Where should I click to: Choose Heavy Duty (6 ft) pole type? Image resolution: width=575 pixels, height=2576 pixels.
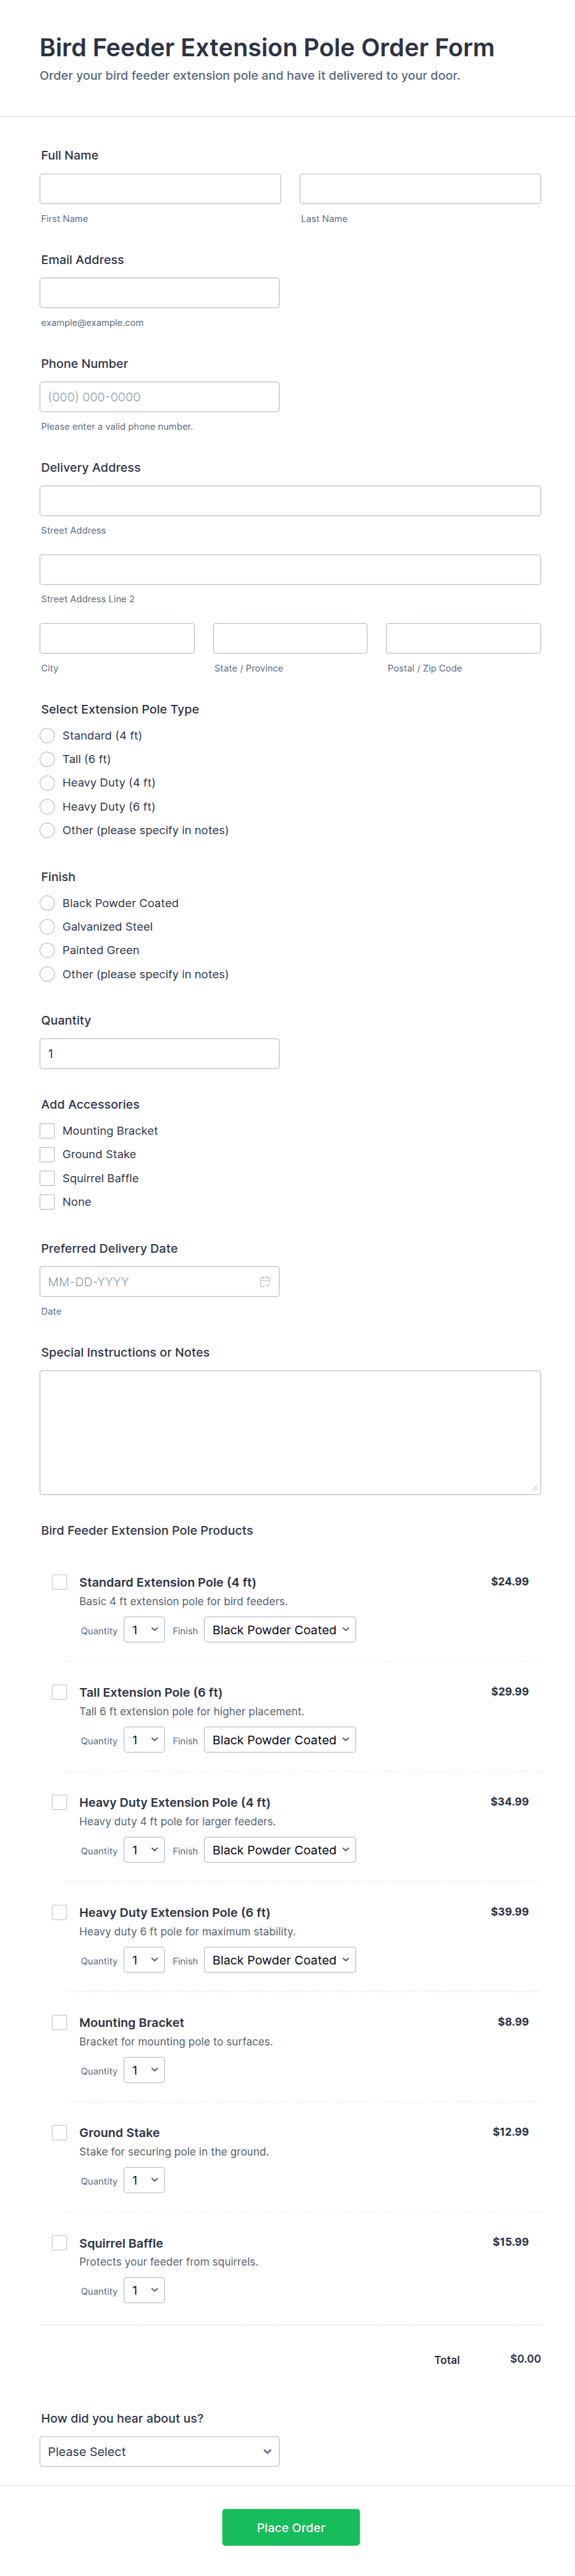(47, 806)
